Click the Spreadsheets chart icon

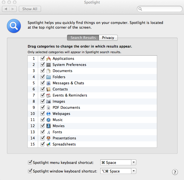(48, 144)
